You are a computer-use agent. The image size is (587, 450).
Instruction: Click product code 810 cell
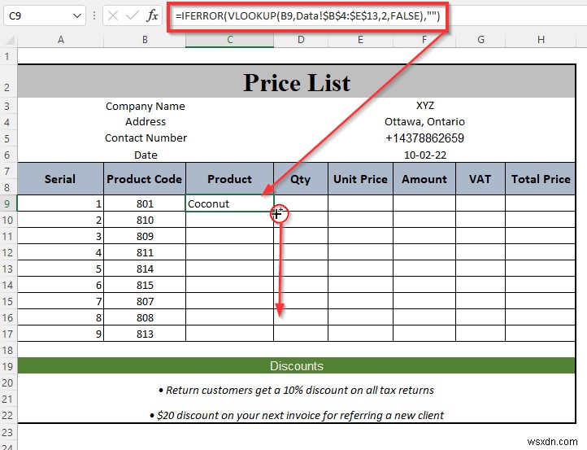[145, 220]
